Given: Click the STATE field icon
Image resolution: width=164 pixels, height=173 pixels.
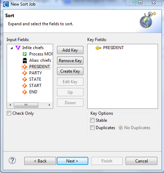Looking at the screenshot, I should coord(25,79).
